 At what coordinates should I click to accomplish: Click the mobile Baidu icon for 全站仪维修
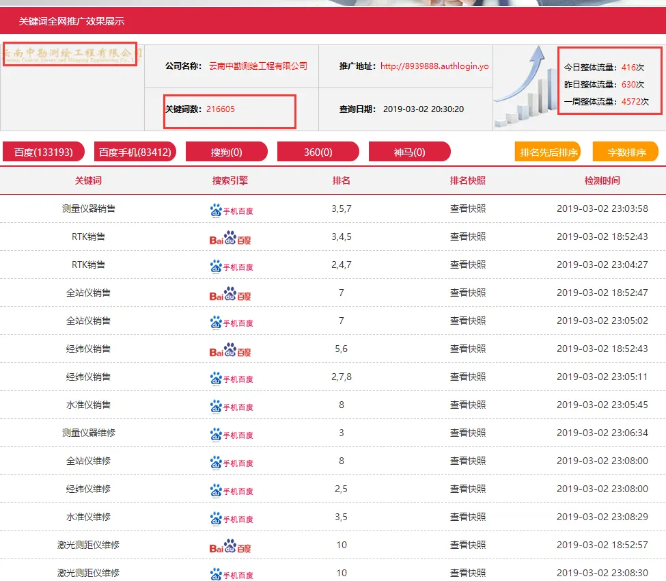coord(231,462)
